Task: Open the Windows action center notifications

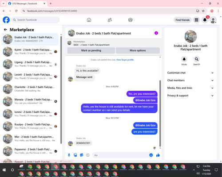Action: tap(216, 170)
